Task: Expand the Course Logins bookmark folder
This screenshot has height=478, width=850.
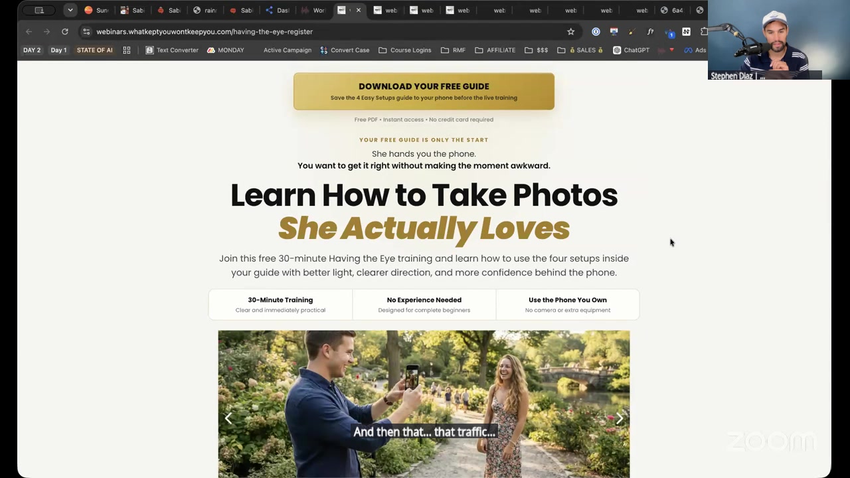Action: pyautogui.click(x=404, y=50)
